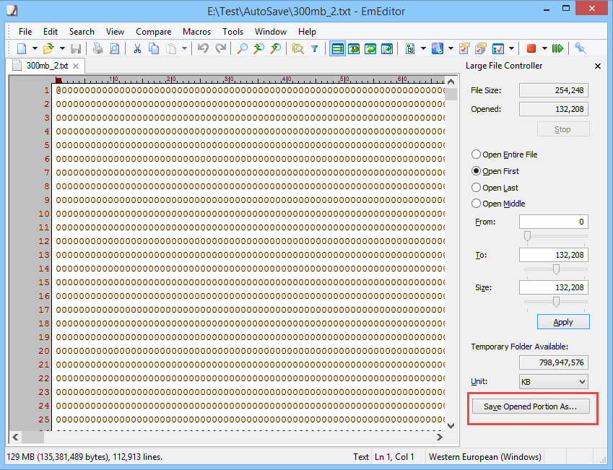The width and height of the screenshot is (613, 470).
Task: Click the properties for current configuration icon
Action: [464, 48]
